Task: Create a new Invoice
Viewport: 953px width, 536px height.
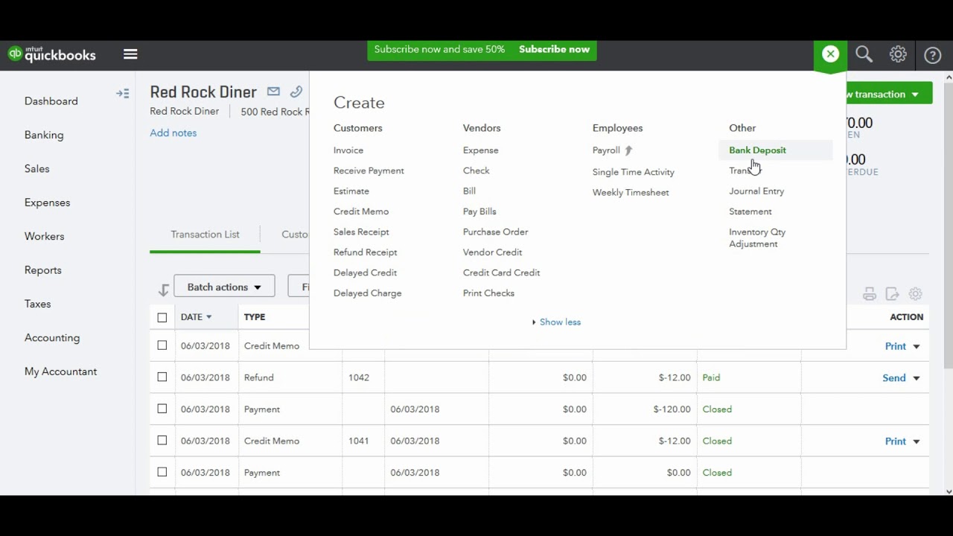Action: (348, 150)
